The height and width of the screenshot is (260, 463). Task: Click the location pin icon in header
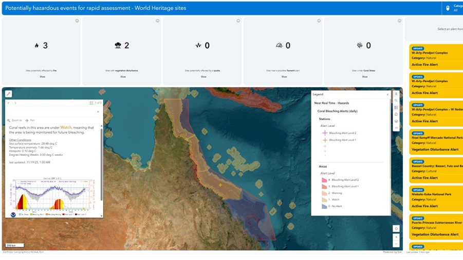point(448,8)
